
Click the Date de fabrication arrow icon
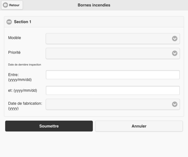(175, 104)
